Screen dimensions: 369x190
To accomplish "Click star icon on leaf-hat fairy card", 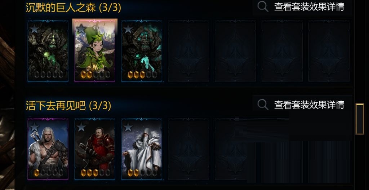I will [81, 29].
